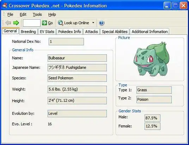Click the Evolution by field Level

tap(77, 113)
